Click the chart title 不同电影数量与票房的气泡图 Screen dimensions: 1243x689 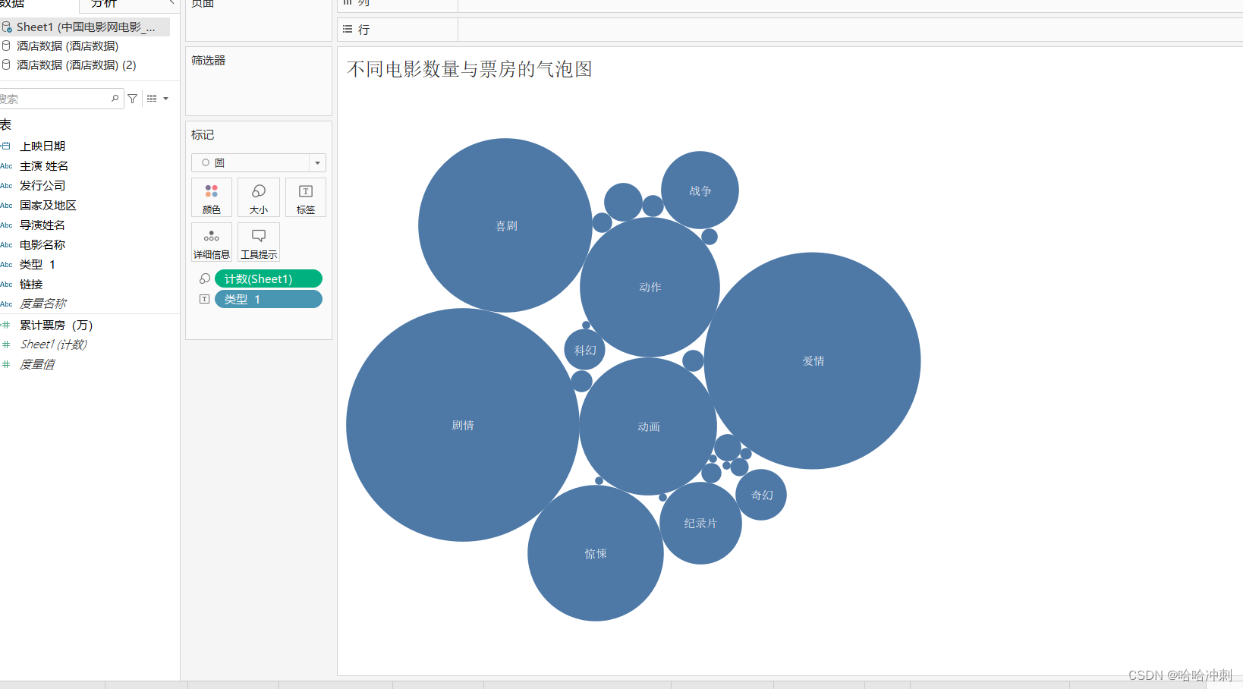(x=470, y=69)
